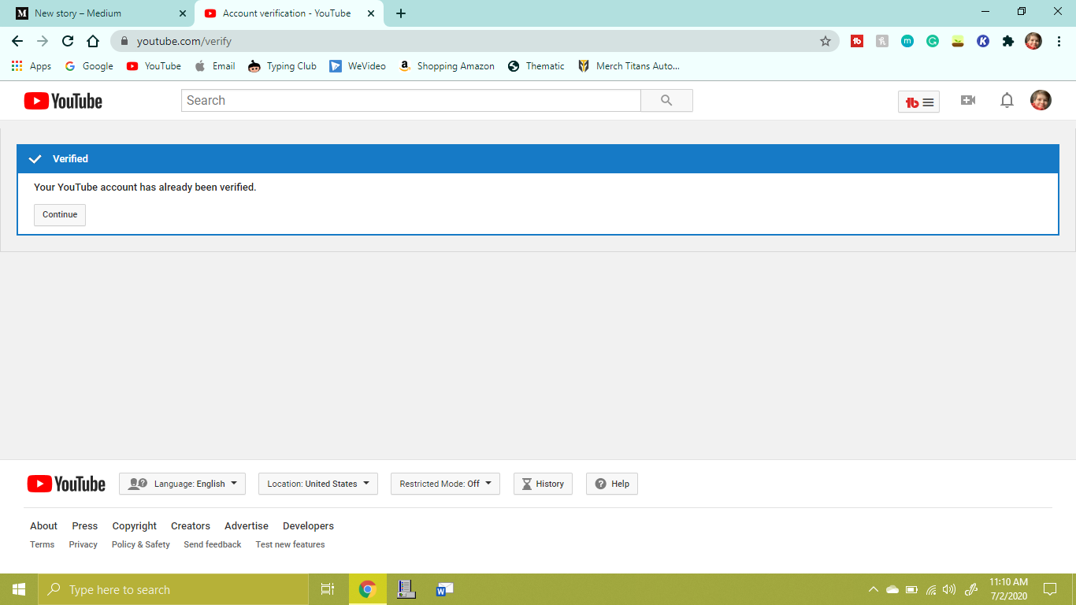Image resolution: width=1076 pixels, height=605 pixels.
Task: Open the Press link
Action: point(85,525)
